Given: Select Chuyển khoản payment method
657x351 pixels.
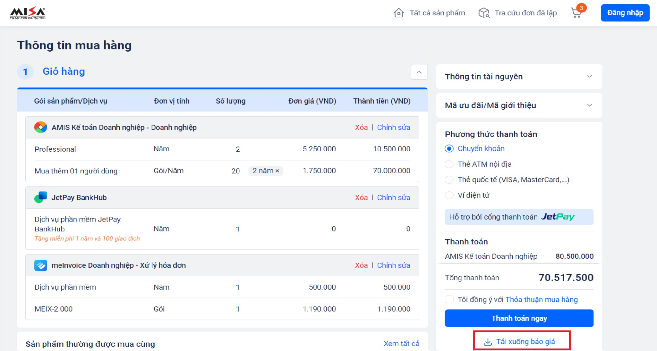Looking at the screenshot, I should (449, 148).
